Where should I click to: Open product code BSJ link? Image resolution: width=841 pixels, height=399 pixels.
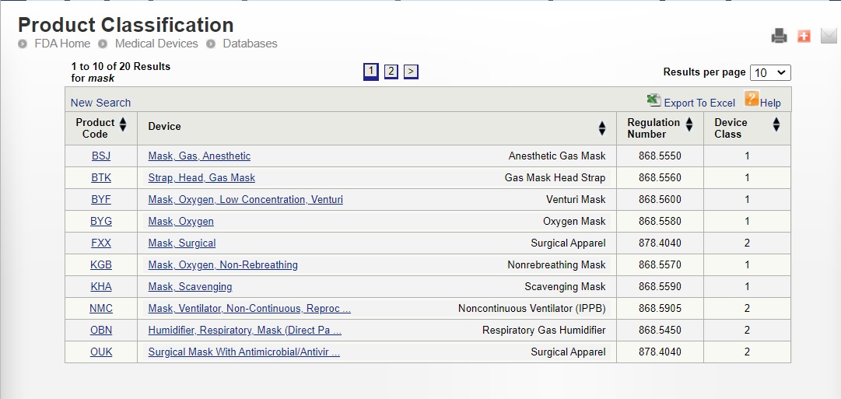coord(101,156)
